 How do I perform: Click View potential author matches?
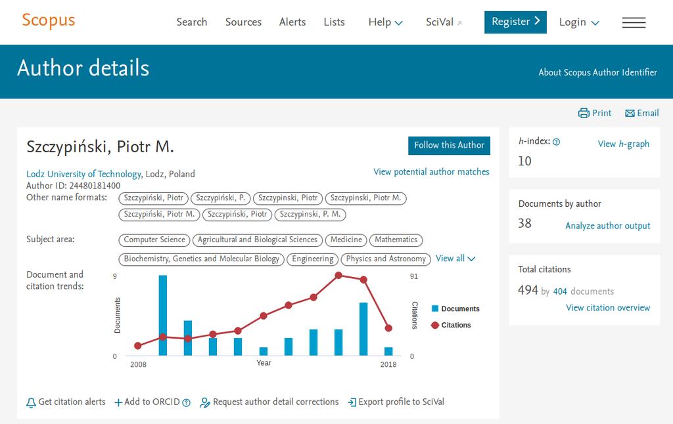(431, 172)
